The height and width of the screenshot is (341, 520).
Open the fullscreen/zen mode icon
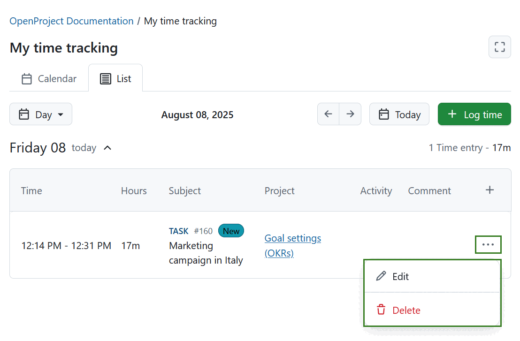pos(499,47)
